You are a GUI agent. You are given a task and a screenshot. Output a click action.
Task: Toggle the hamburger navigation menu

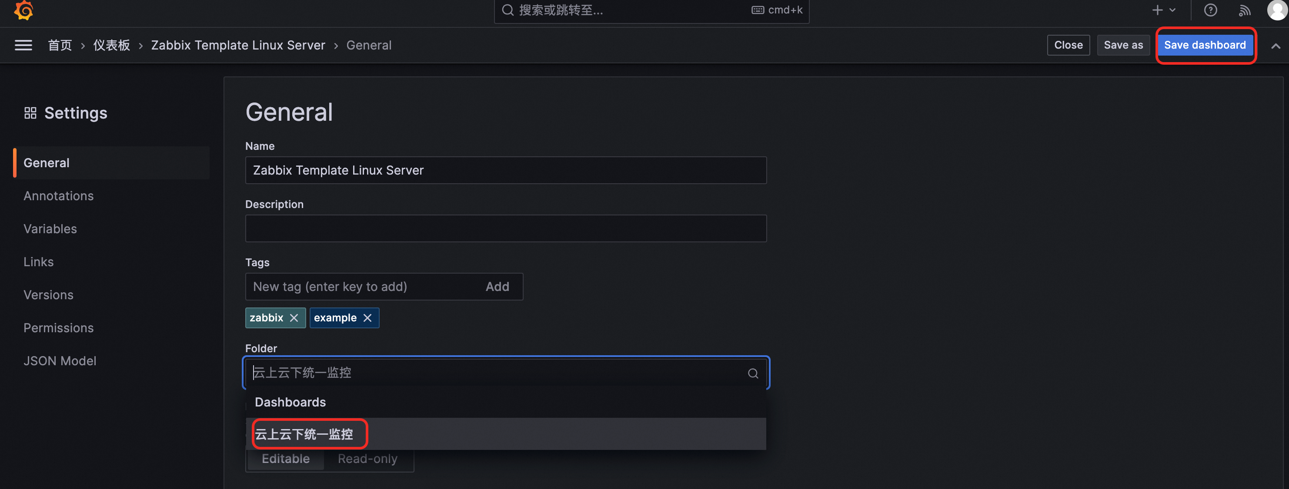click(x=23, y=46)
